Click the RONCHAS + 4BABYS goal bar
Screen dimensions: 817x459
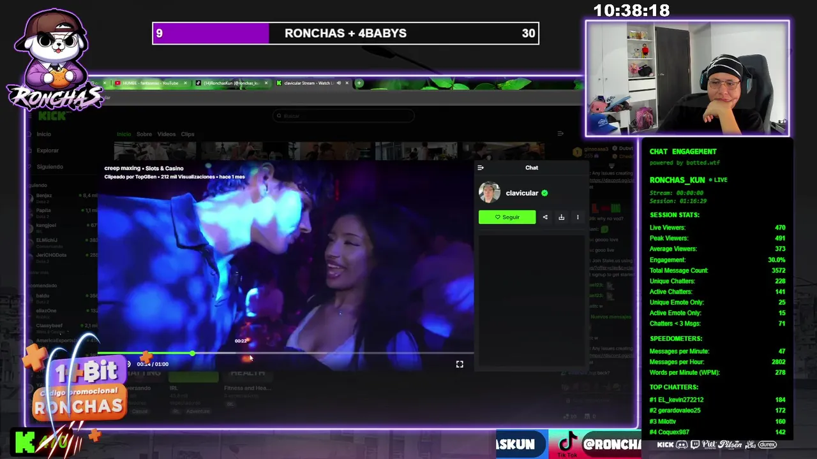pyautogui.click(x=345, y=33)
